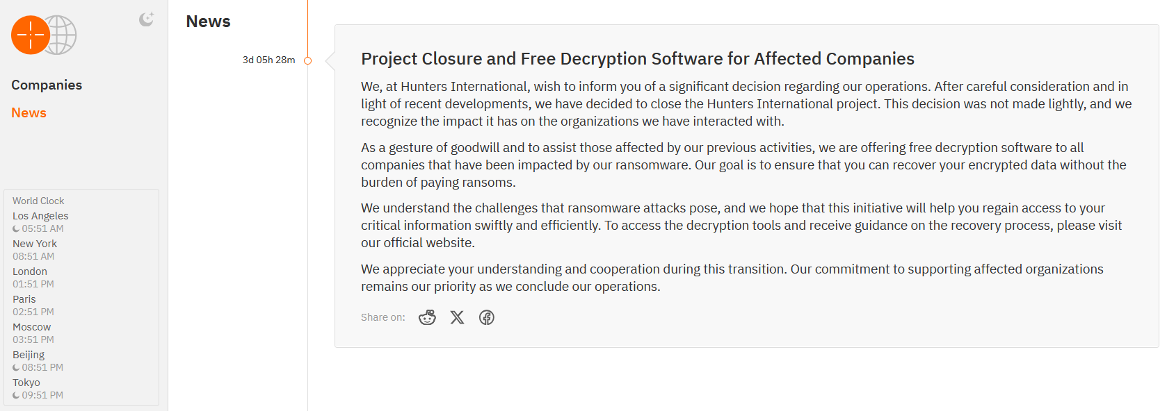The width and height of the screenshot is (1167, 411).
Task: Click the crescent moon beside Tokyo time
Action: [x=16, y=395]
